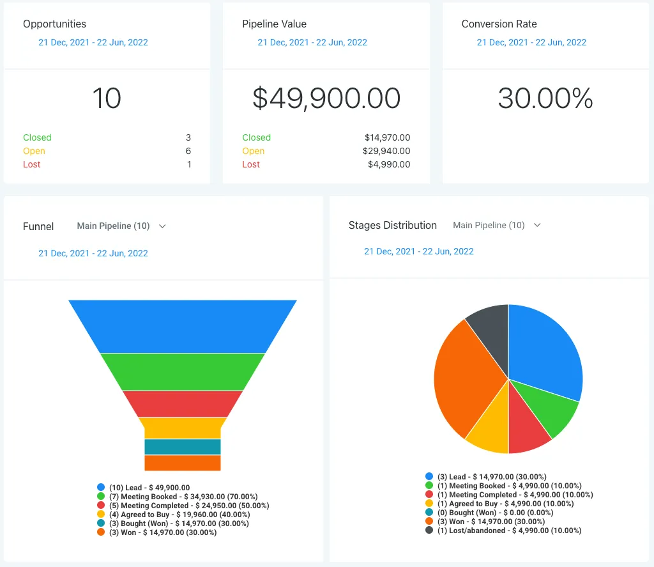Click green Meeting Booked swatch in Stages Distribution legend
Screen dimensions: 654x567
click(429, 485)
